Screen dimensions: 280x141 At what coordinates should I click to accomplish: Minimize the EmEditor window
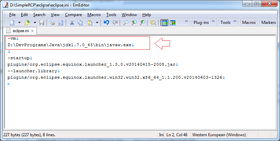[x=247, y=3]
